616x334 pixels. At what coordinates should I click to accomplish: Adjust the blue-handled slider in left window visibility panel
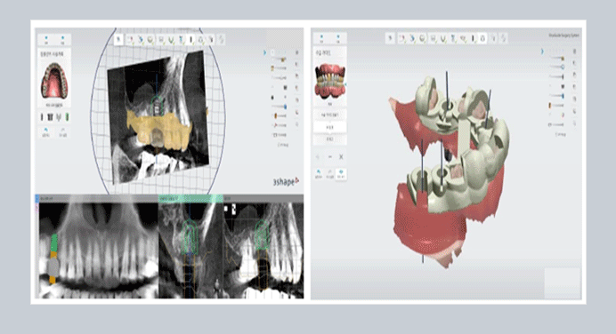click(x=280, y=107)
